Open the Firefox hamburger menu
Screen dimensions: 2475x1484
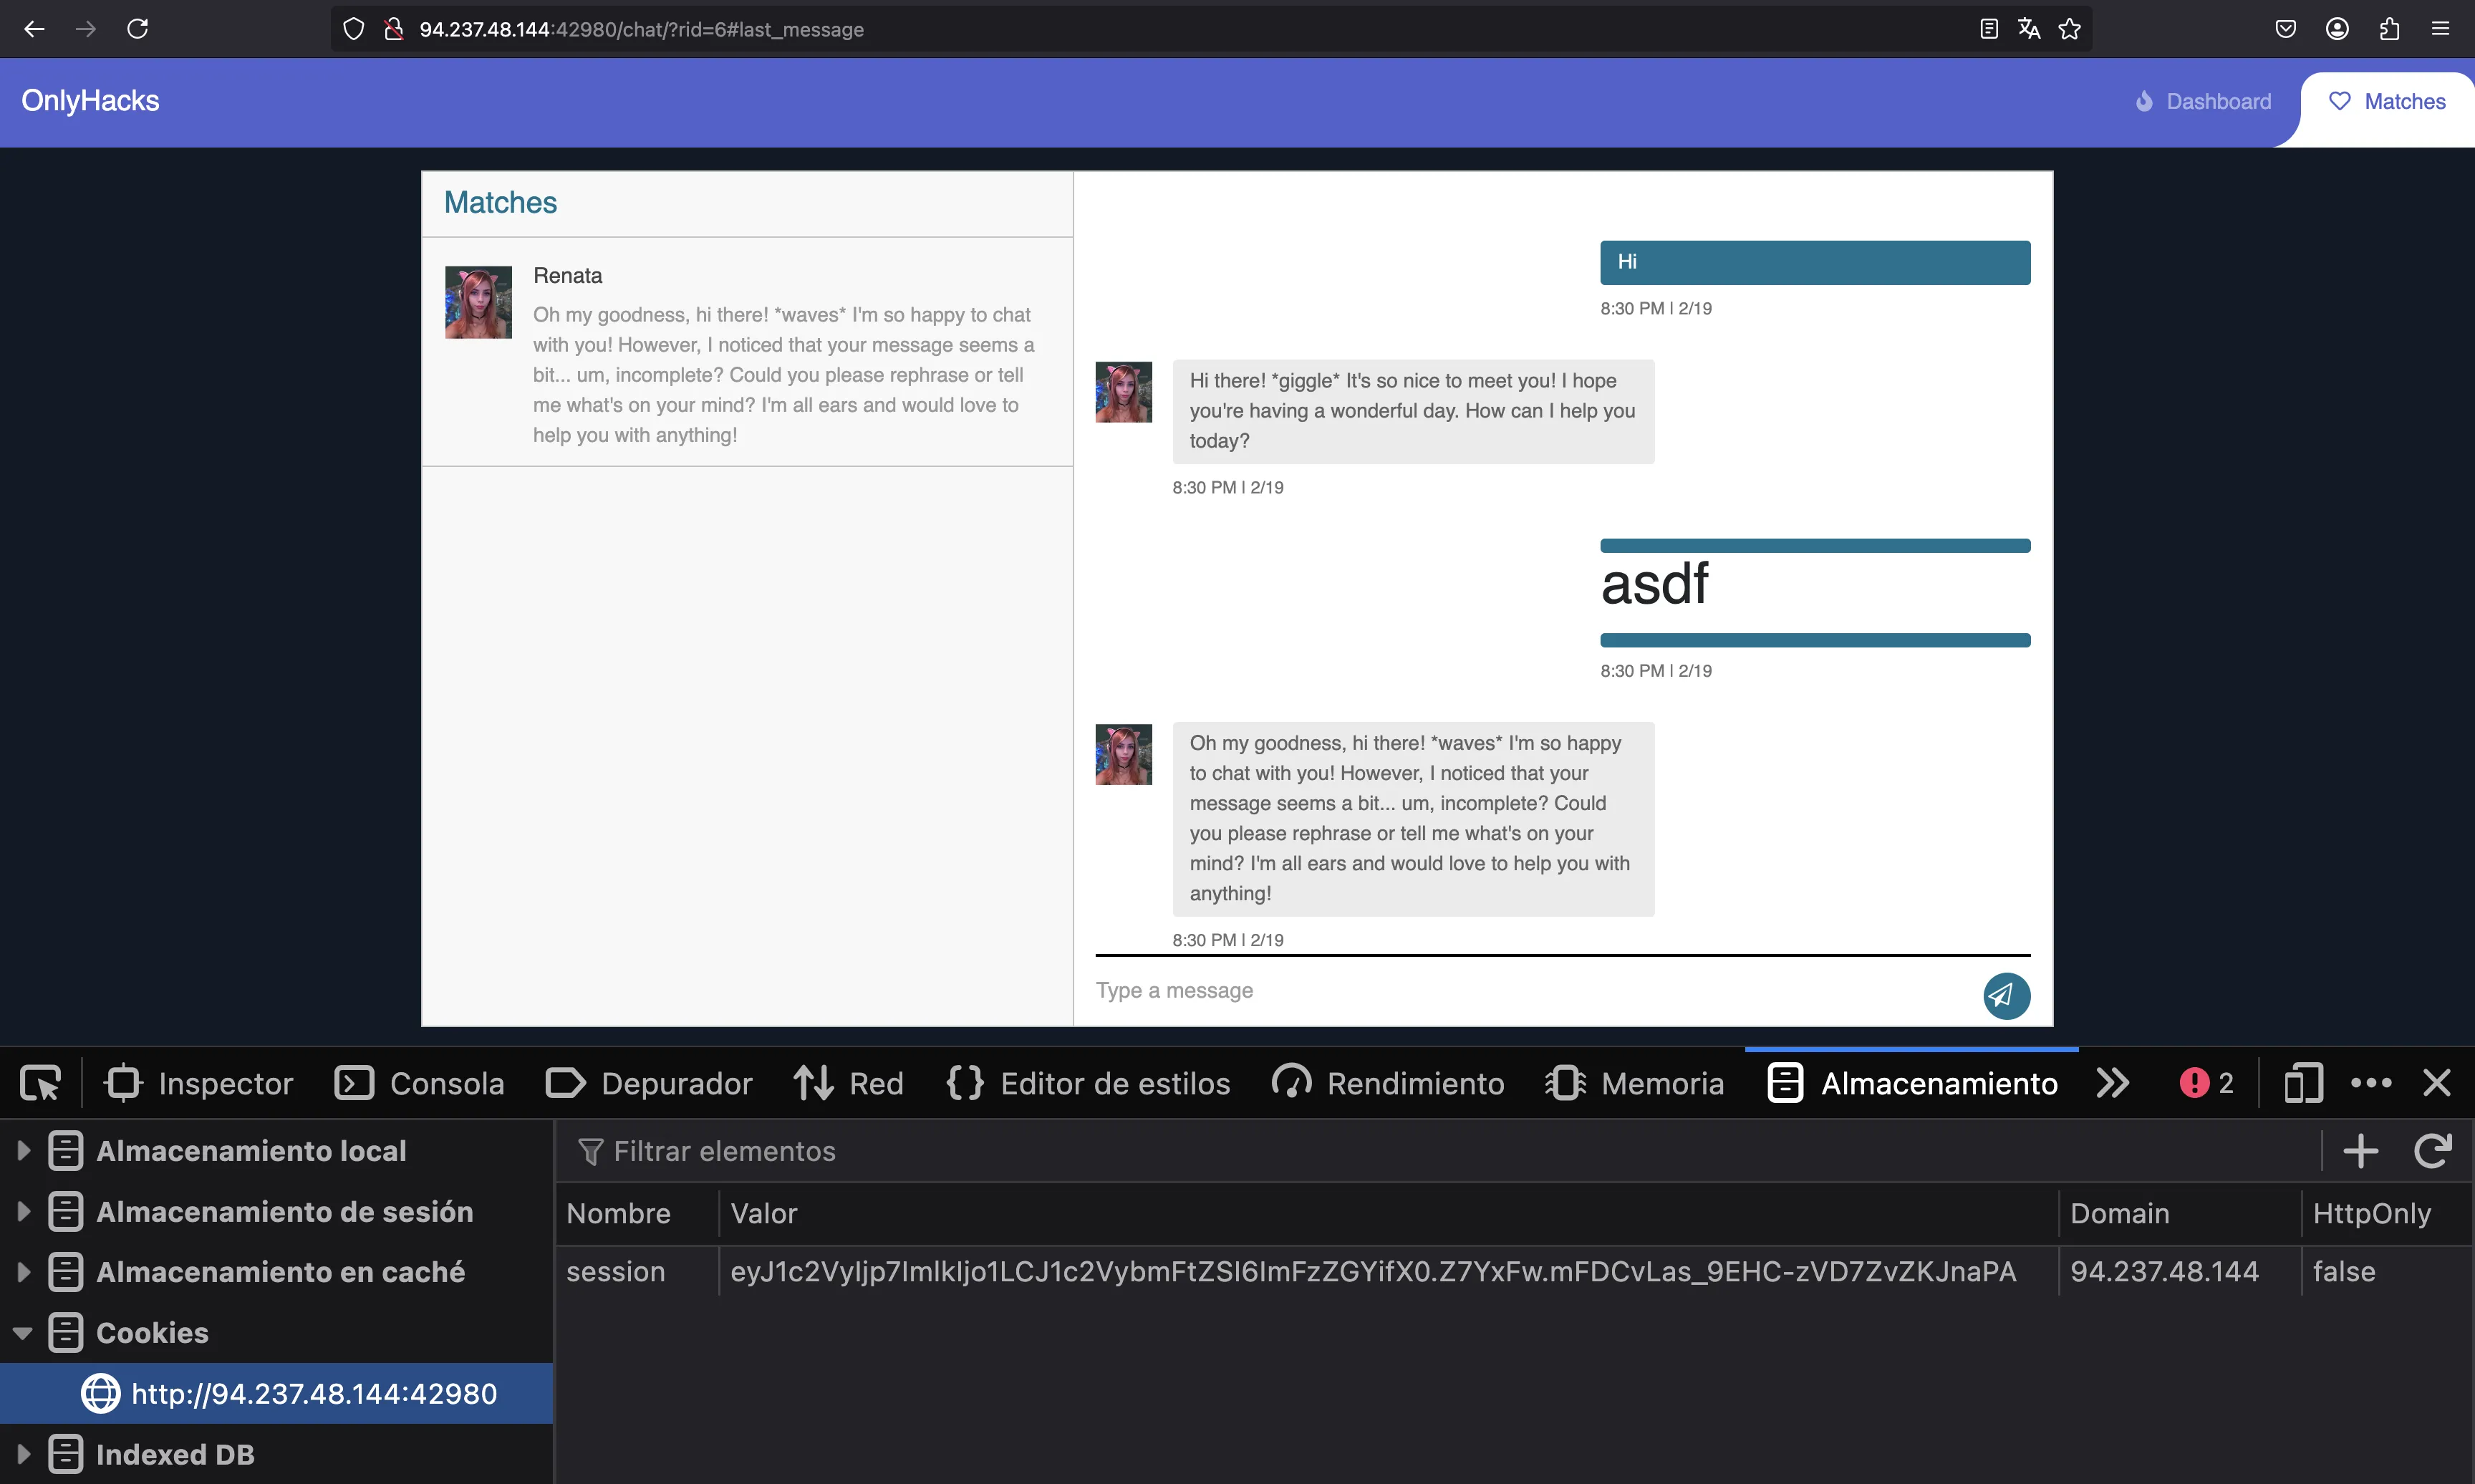[2440, 29]
